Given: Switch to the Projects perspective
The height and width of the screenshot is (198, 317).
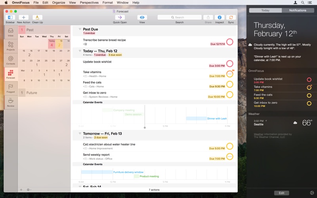Looking at the screenshot, I should click(x=11, y=46).
